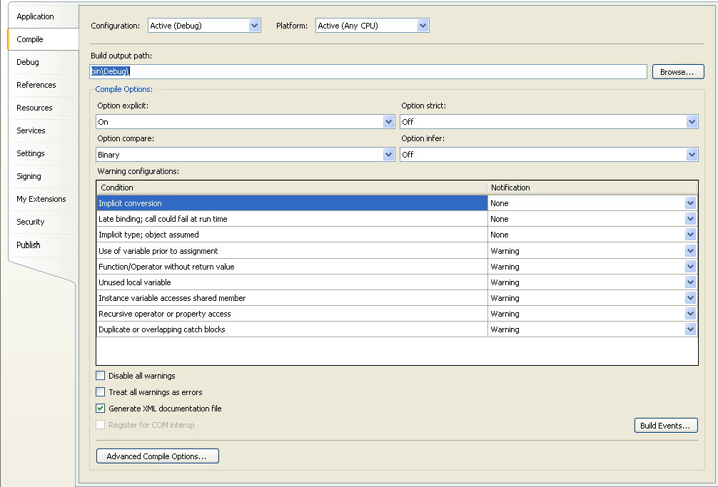
Task: Open the References tab
Action: pos(36,85)
